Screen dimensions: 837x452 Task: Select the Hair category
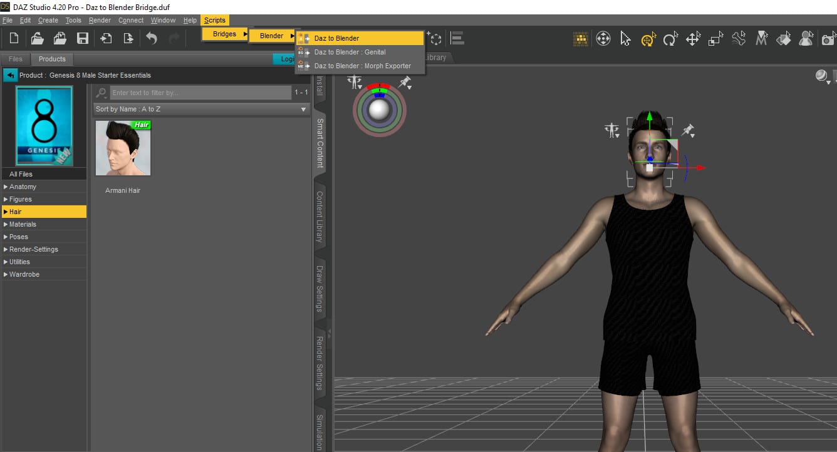pos(44,212)
